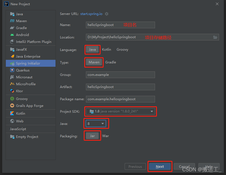
Task: Click the Grails App Forge icon
Action: 12,105
